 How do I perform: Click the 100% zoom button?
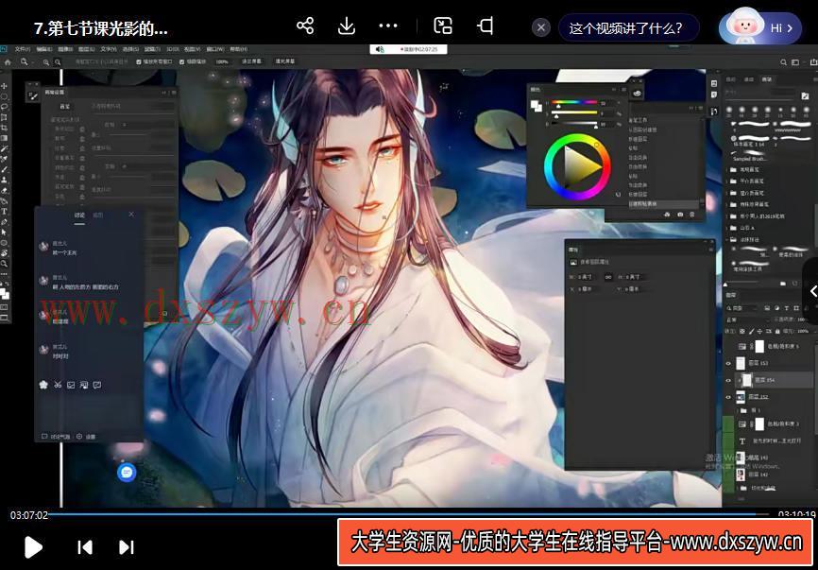222,62
